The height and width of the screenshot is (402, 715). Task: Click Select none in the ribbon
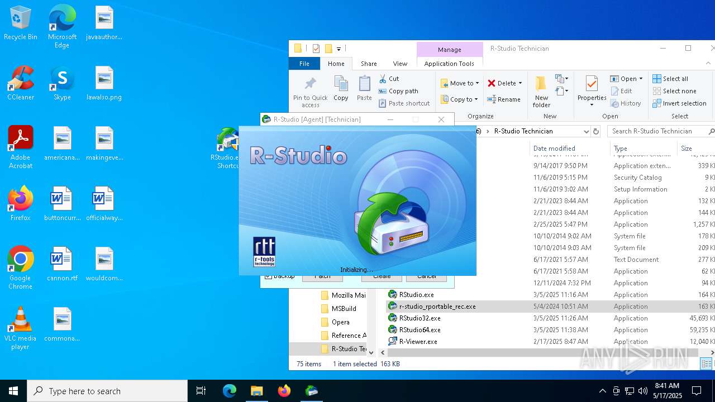675,91
